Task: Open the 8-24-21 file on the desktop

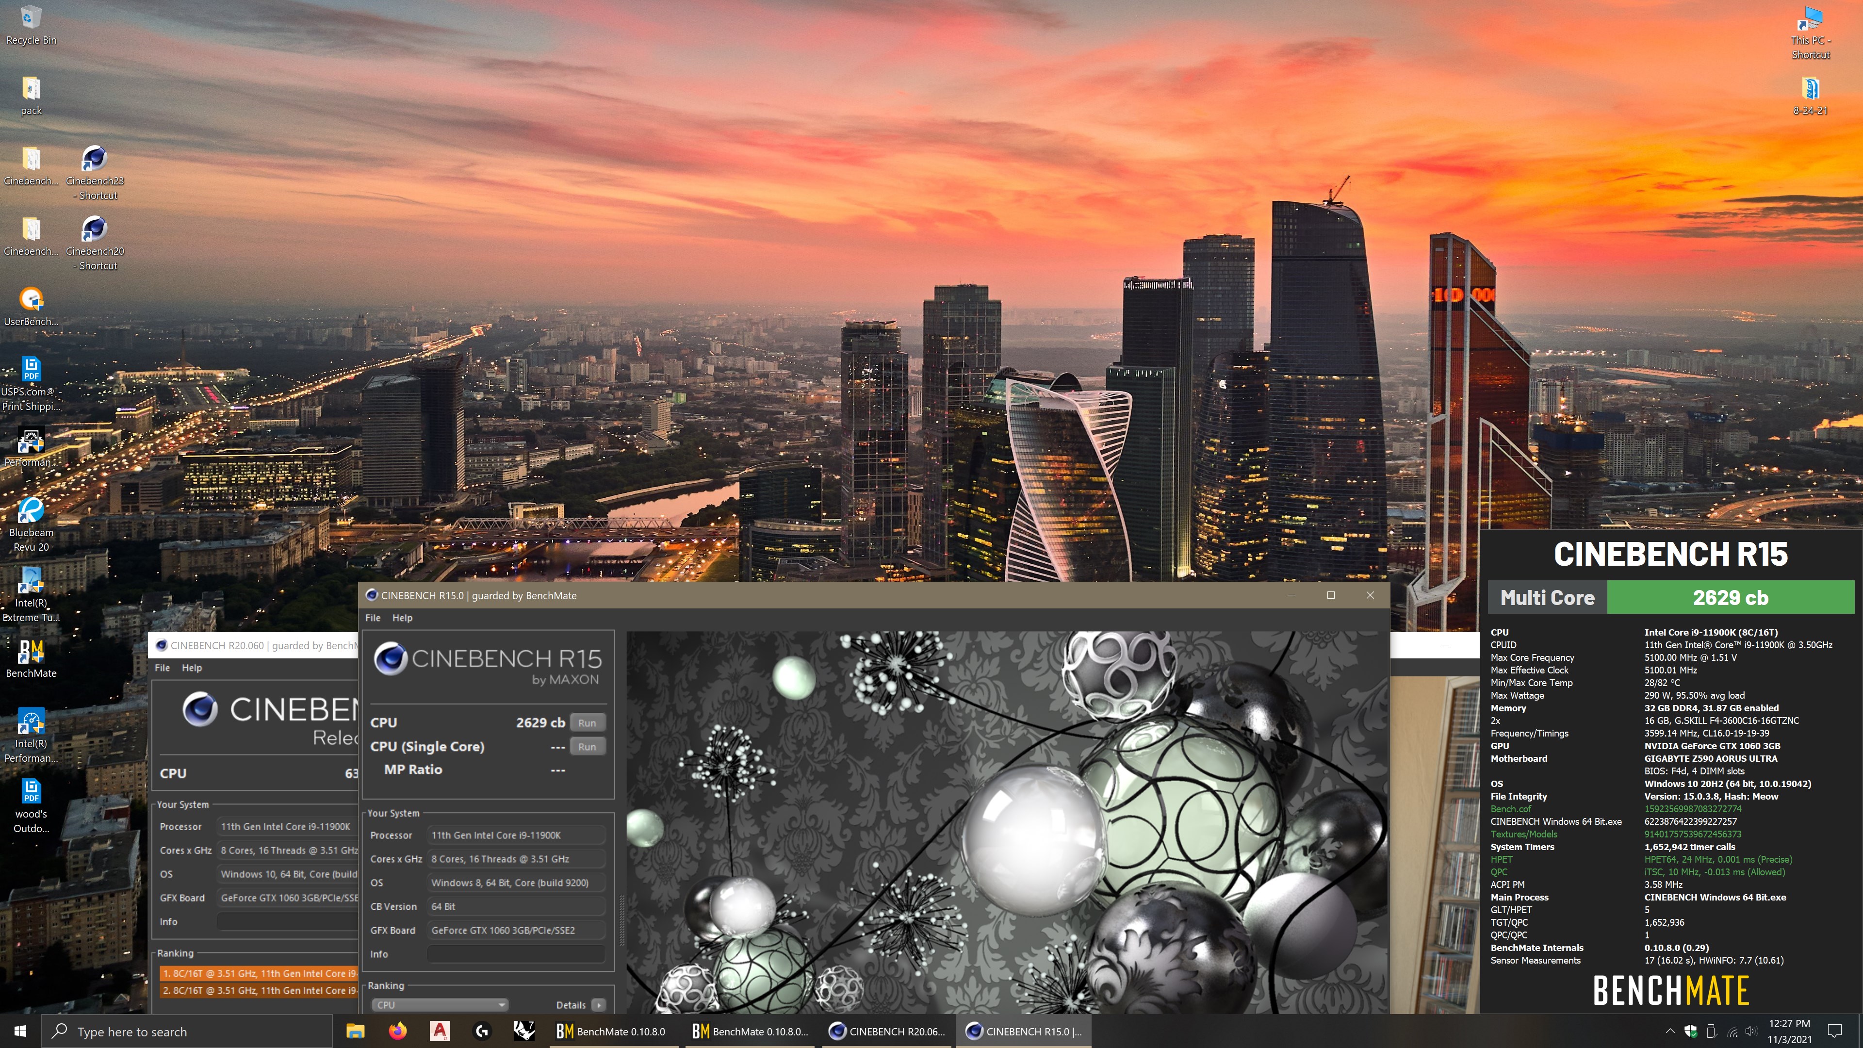Action: coord(1810,96)
